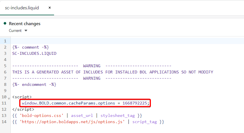The width and height of the screenshot is (244, 133).
Task: Click the 'bold-options.css' string on line 13
Action: coord(42,115)
